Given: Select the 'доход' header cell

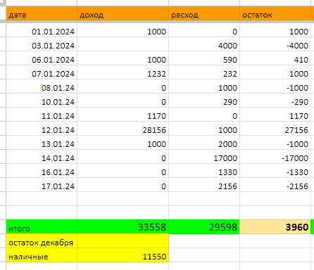Looking at the screenshot, I should click(x=123, y=13).
